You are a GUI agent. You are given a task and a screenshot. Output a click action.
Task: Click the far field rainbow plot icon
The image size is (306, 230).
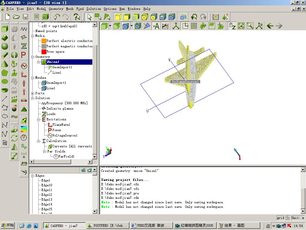click(x=24, y=129)
